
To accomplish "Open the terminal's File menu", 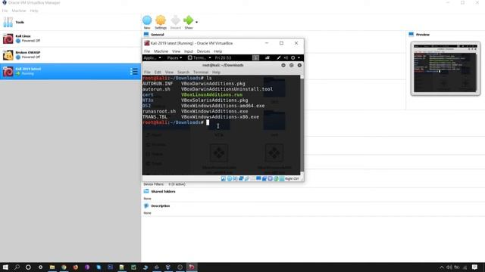I will 147,73.
